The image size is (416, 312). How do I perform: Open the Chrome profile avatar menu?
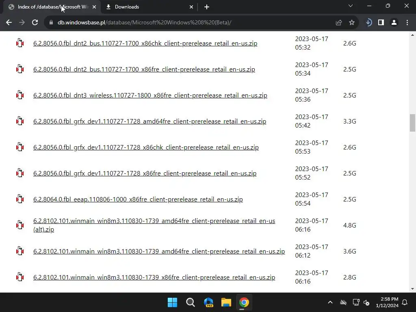click(394, 23)
